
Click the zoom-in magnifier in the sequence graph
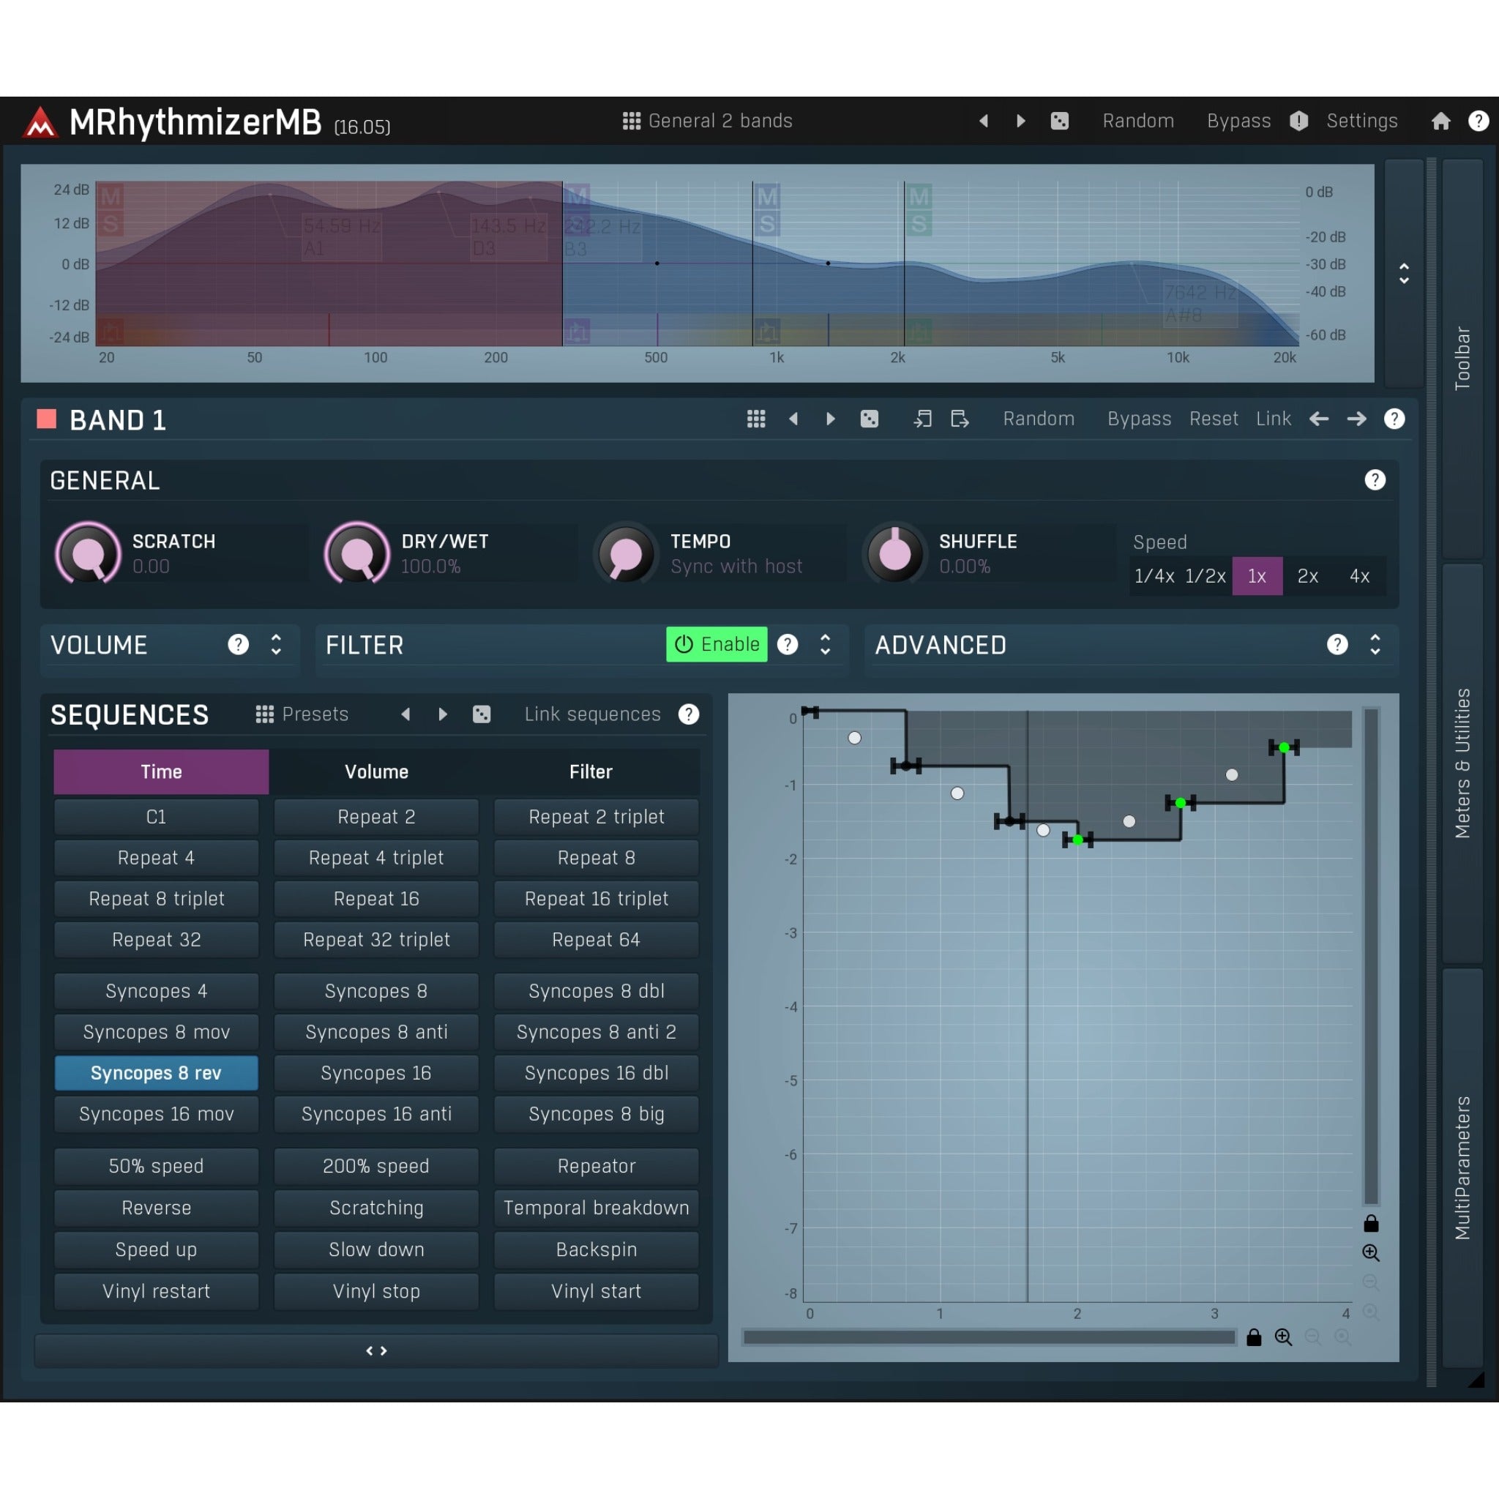tap(1371, 1252)
